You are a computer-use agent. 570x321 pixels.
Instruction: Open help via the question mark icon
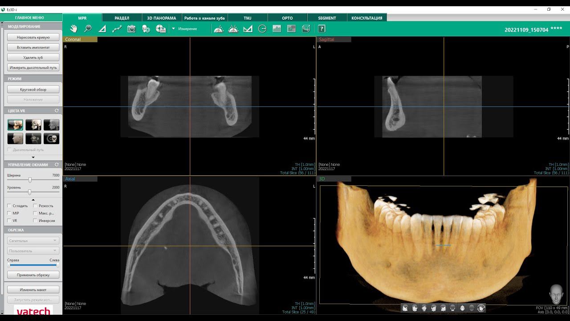tap(322, 29)
